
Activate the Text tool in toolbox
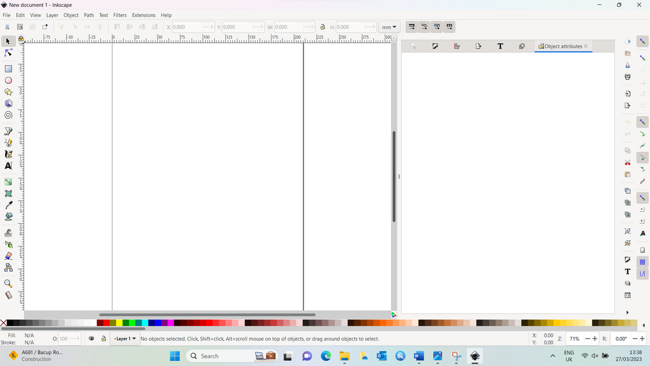click(x=8, y=166)
